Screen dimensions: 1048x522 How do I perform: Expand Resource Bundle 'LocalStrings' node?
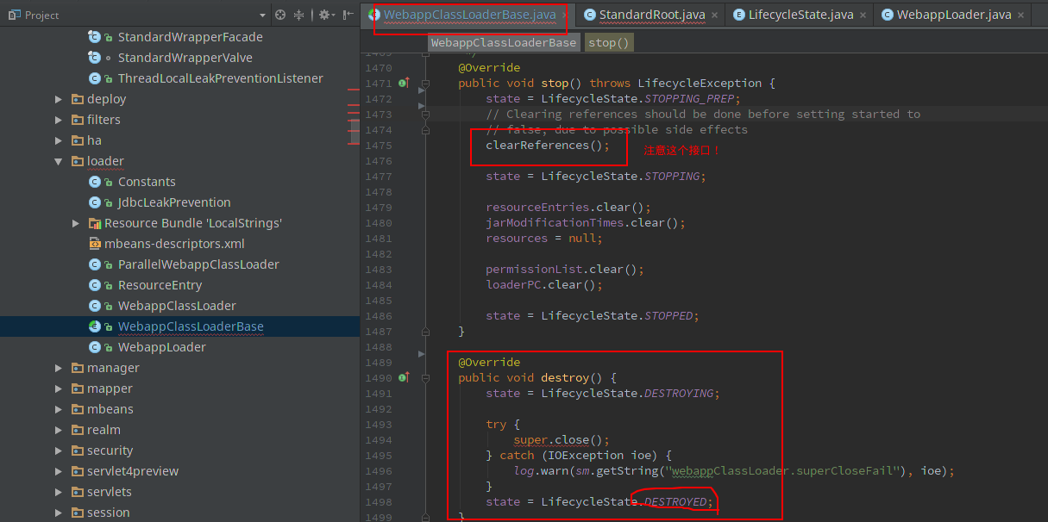pyautogui.click(x=76, y=223)
